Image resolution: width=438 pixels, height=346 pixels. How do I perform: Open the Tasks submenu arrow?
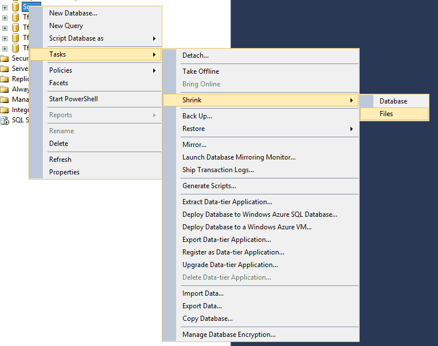pos(154,54)
